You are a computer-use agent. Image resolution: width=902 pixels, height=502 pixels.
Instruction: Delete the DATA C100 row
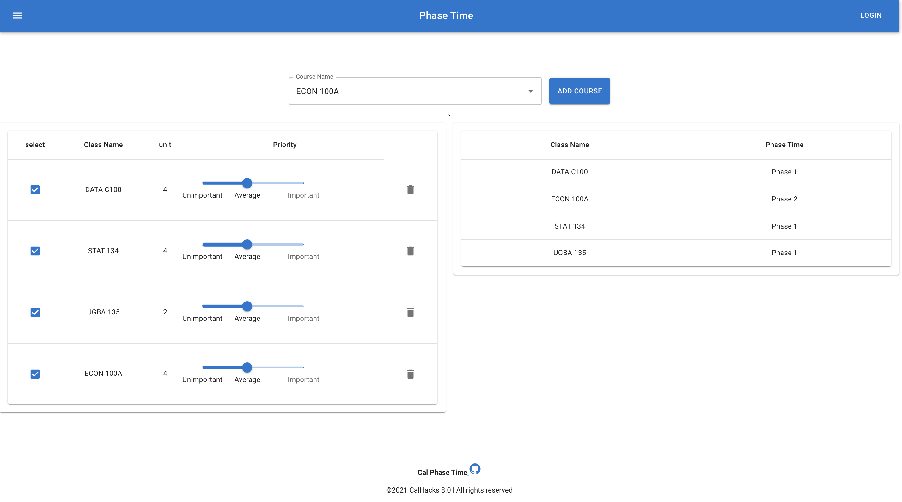[410, 190]
